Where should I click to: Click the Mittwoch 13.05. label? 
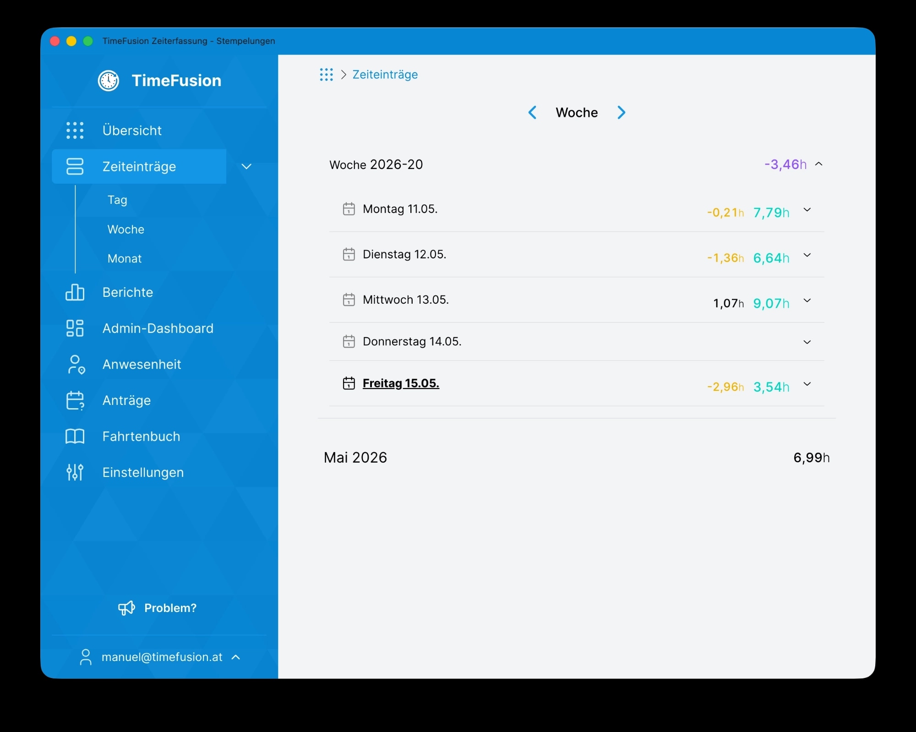point(406,300)
